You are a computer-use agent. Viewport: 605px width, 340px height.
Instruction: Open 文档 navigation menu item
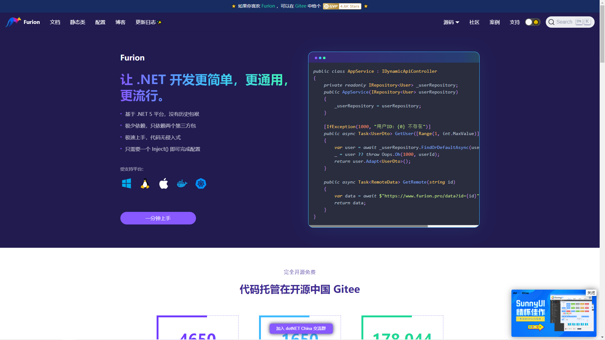click(55, 22)
